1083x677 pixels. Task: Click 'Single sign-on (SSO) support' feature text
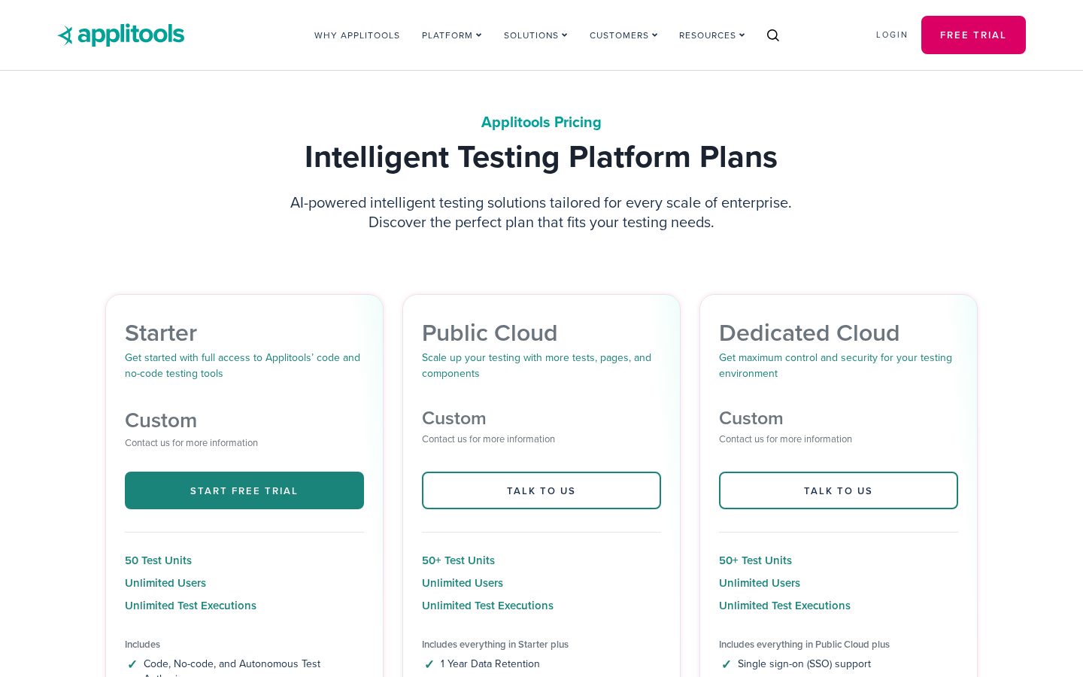point(804,664)
